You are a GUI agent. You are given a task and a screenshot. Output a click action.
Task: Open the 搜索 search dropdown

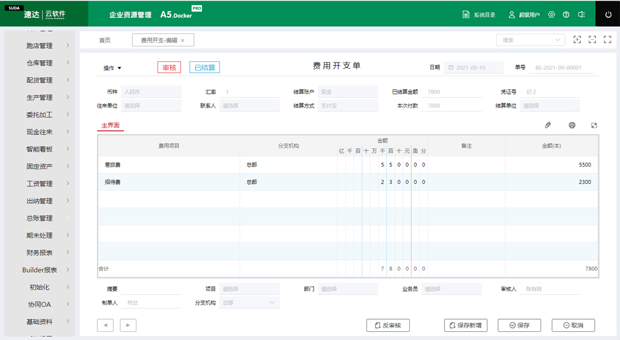[x=531, y=40]
